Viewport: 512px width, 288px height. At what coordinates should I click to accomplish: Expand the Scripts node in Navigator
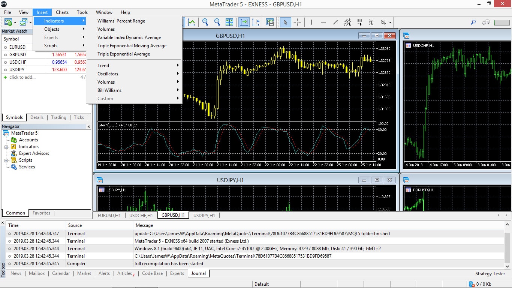pos(6,160)
